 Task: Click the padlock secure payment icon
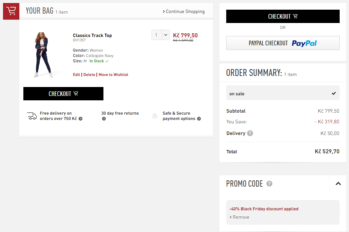[x=155, y=116]
